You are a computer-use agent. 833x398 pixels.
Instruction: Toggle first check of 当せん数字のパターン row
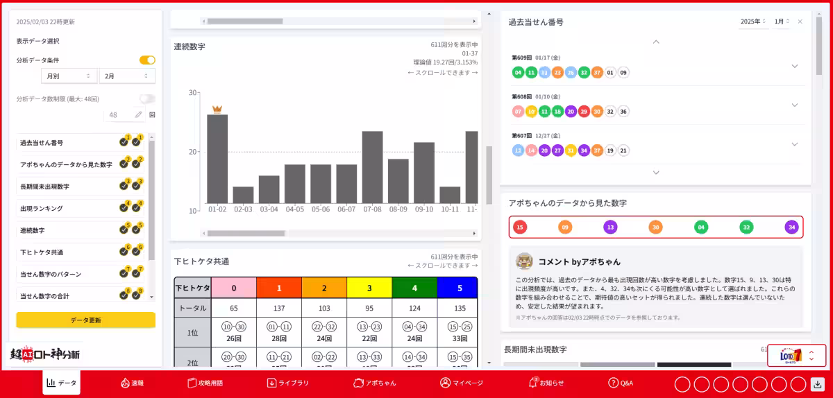coord(124,273)
